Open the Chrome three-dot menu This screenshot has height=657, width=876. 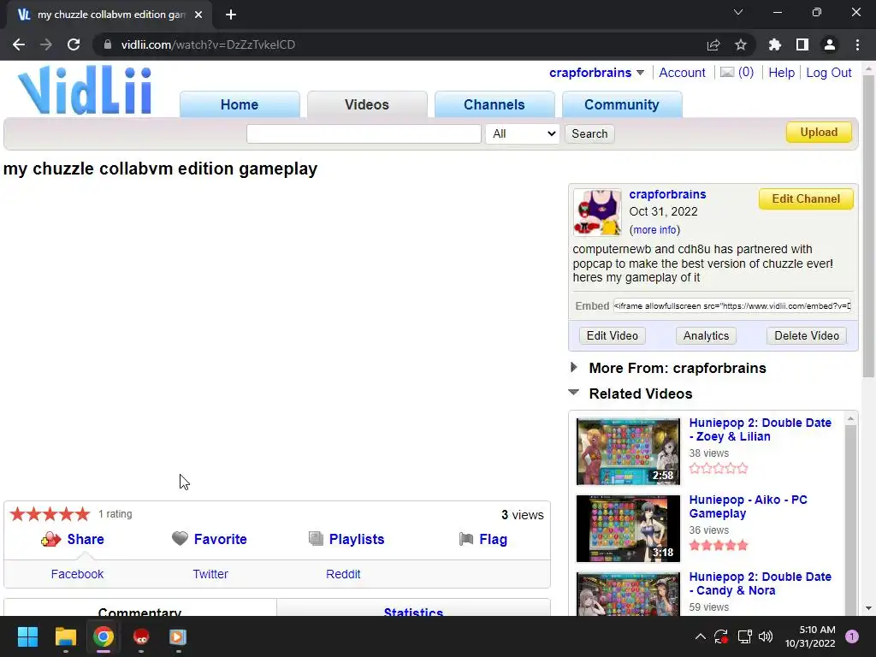pos(857,44)
